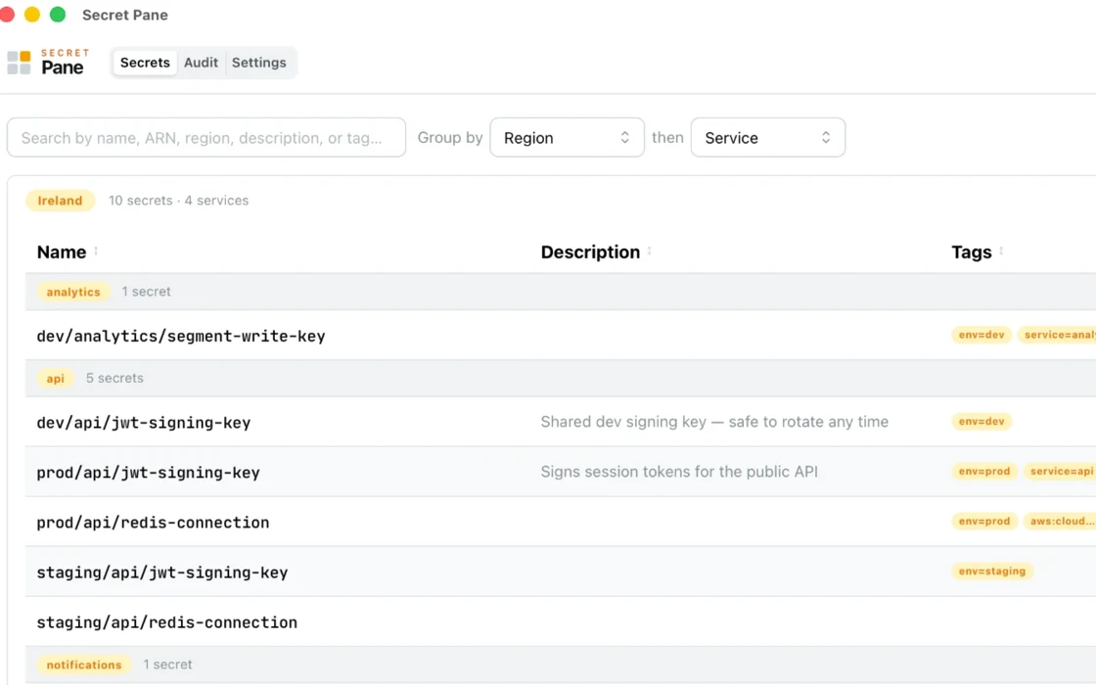Screen dimensions: 1096x685
Task: Click the aws:cloud... tag
Action: [x=1060, y=522]
